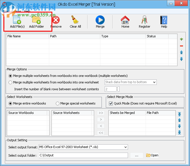190x166 pixels.
Task: Click the Open output folder button
Action: click(152, 155)
